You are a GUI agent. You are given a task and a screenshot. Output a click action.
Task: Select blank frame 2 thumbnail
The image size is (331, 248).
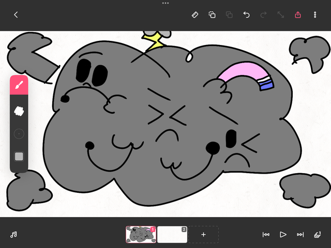[x=172, y=235]
